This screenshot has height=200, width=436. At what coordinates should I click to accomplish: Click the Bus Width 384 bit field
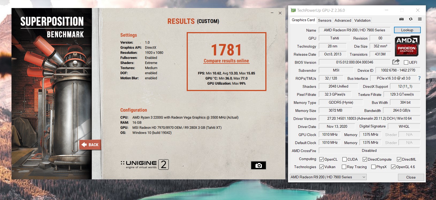(405, 102)
